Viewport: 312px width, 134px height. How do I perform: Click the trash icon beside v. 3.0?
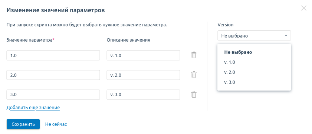[x=194, y=94]
